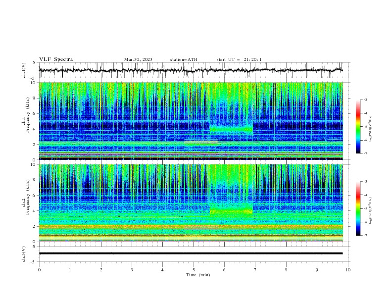Screen dimensions: 392x303
Task: Click time axis tick label "5"
Action: pyautogui.click(x=194, y=270)
